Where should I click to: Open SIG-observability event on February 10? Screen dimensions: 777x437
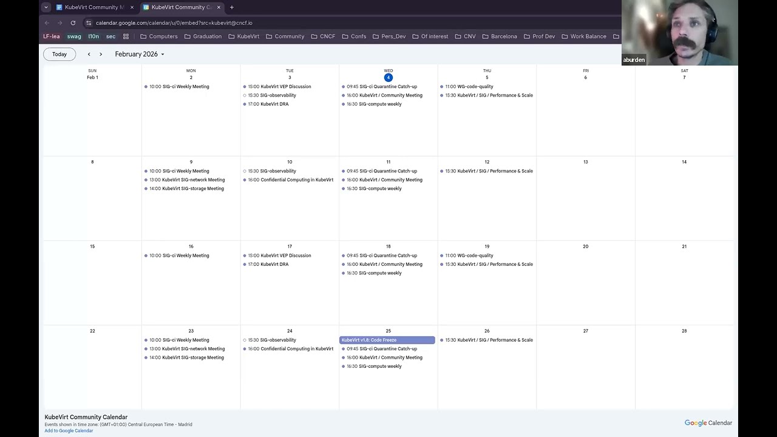click(270, 171)
